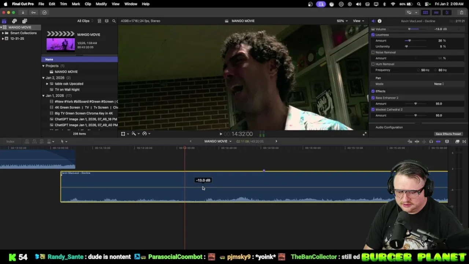Open the Info inspector icon
The height and width of the screenshot is (264, 469).
pos(380,21)
